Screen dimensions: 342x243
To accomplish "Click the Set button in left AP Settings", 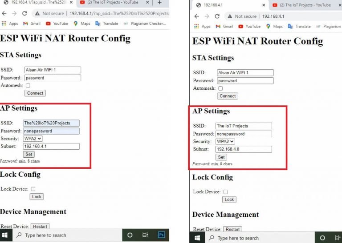I will [x=29, y=154].
